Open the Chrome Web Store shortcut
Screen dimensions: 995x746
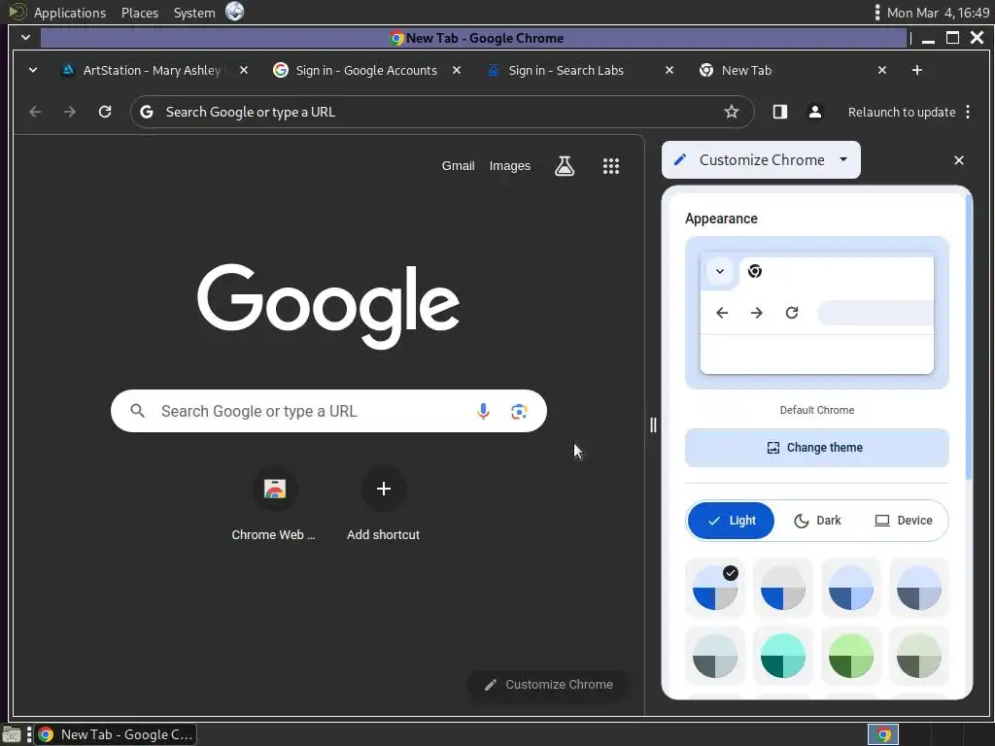point(275,489)
